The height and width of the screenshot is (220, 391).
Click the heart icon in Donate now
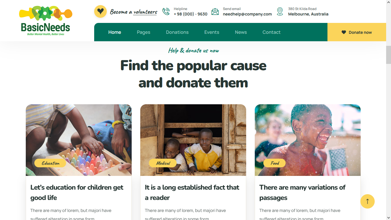[344, 32]
